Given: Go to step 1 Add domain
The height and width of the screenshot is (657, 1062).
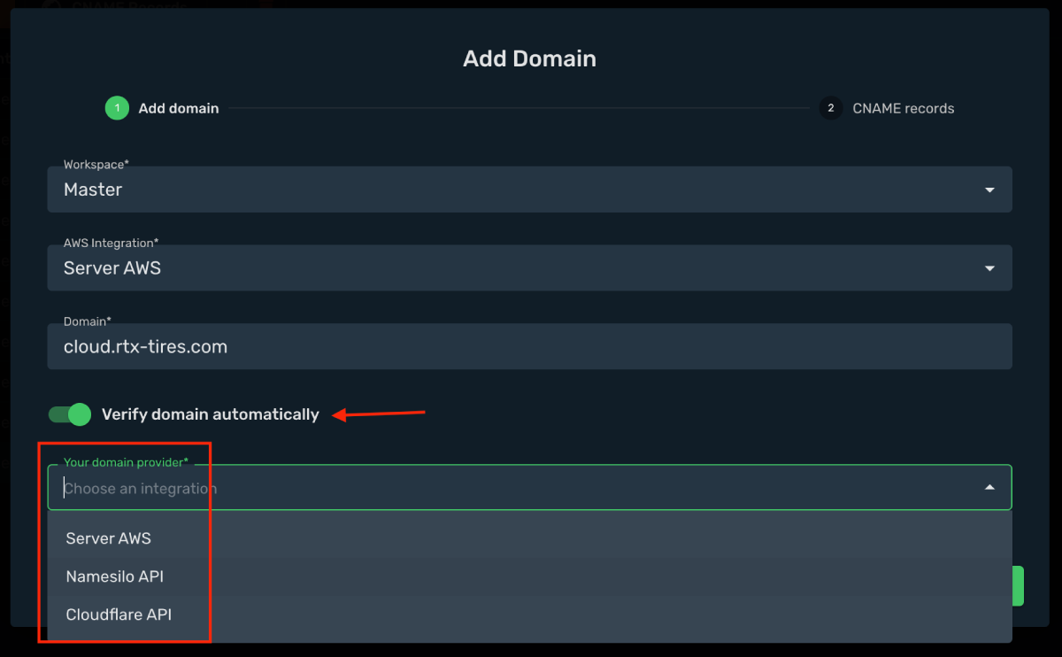Looking at the screenshot, I should (x=162, y=108).
